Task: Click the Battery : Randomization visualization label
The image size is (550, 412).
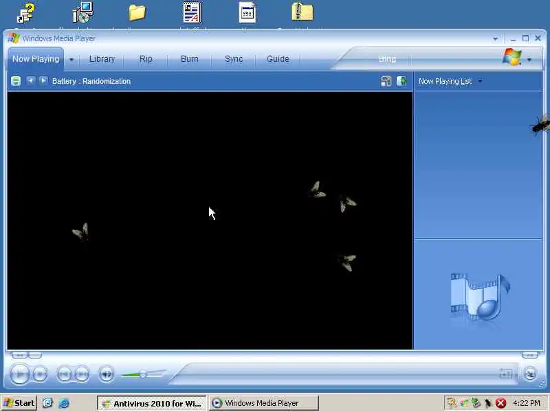Action: [91, 81]
